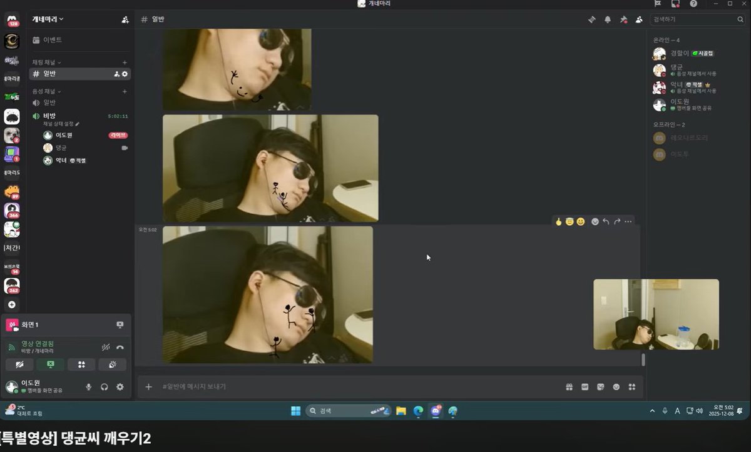The height and width of the screenshot is (452, 751).
Task: Collapse the 채팅 채널 category
Action: pos(47,63)
